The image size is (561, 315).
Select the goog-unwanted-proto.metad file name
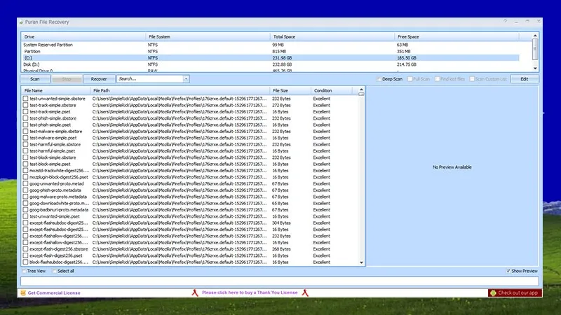coord(57,183)
